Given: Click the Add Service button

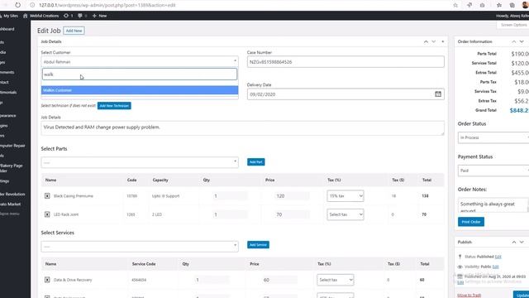Looking at the screenshot, I should (x=258, y=245).
